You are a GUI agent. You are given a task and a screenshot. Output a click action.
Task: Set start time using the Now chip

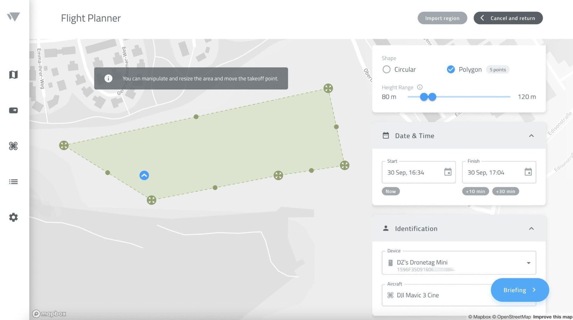point(390,191)
